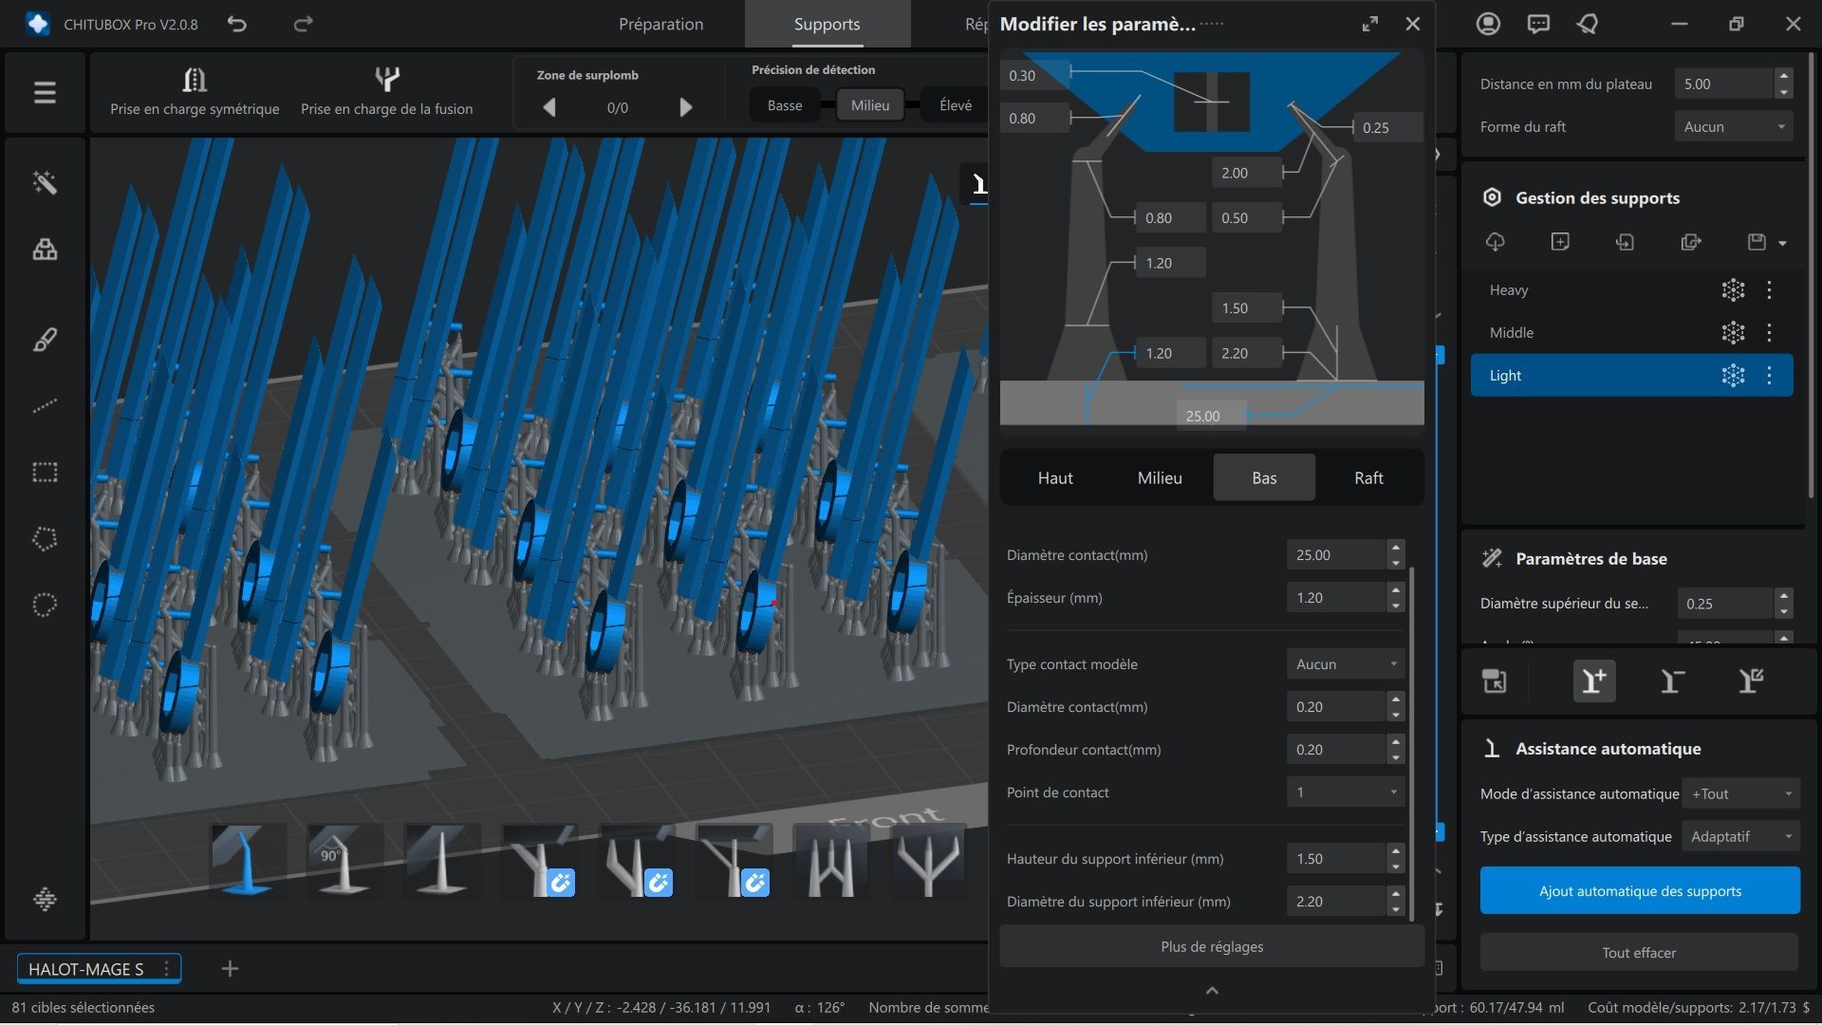
Task: Open the Préparation tab
Action: point(660,25)
